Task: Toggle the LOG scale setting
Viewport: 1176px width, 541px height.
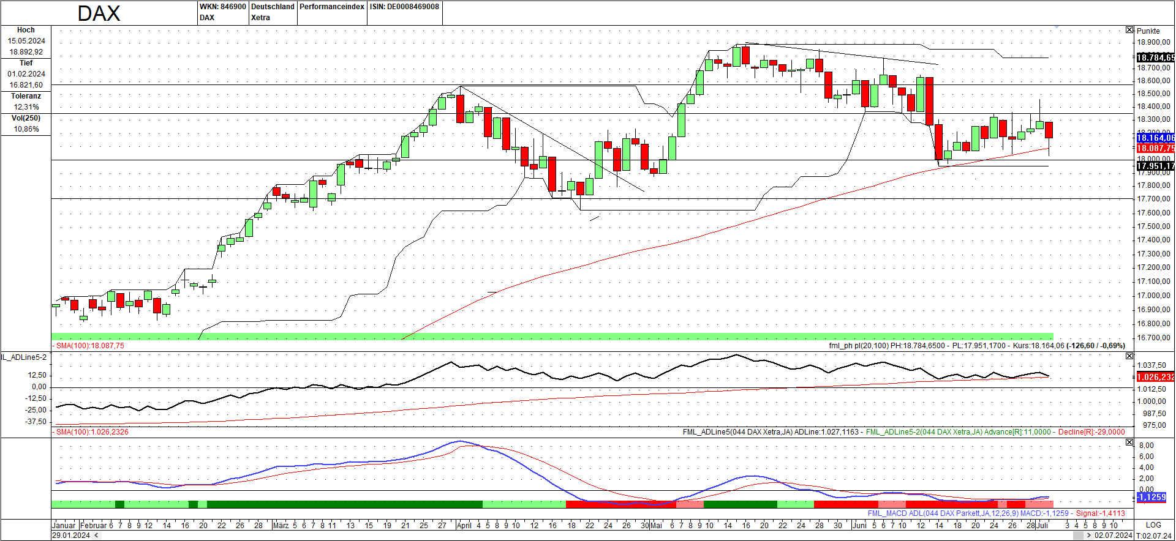Action: click(1153, 525)
